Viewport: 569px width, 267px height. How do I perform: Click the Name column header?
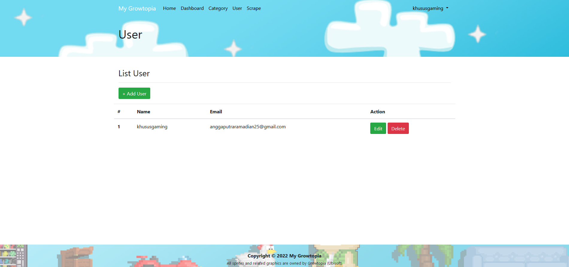point(144,112)
